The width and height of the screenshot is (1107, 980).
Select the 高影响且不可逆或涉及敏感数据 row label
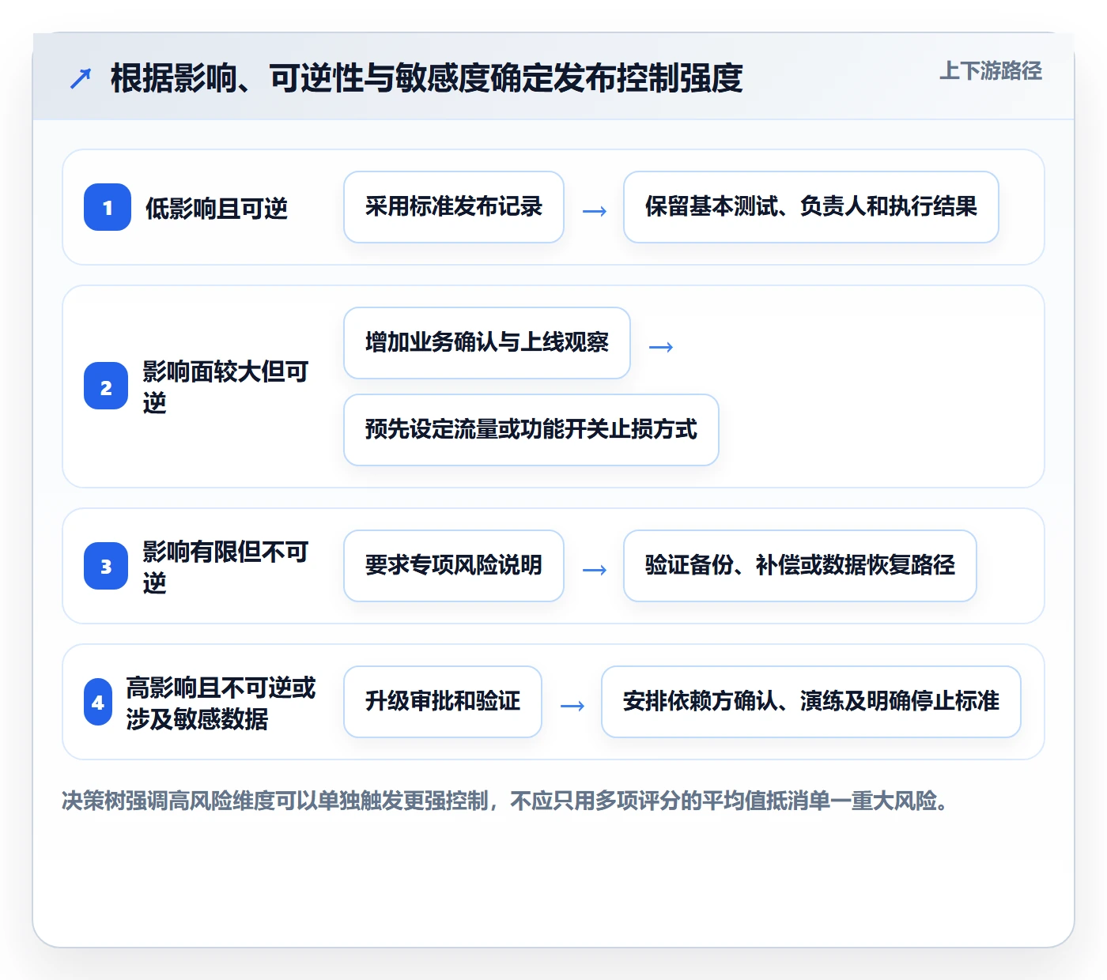pyautogui.click(x=221, y=703)
